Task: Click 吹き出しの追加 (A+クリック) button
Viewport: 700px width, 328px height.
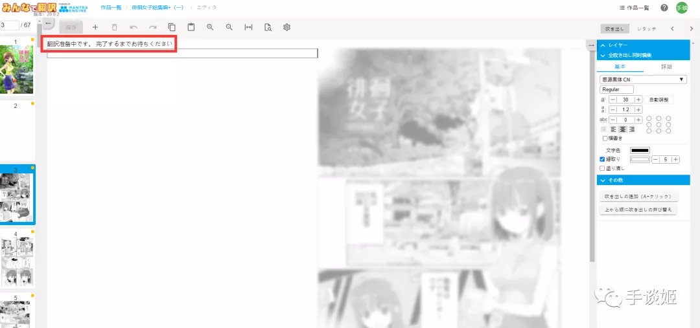Action: click(x=639, y=196)
